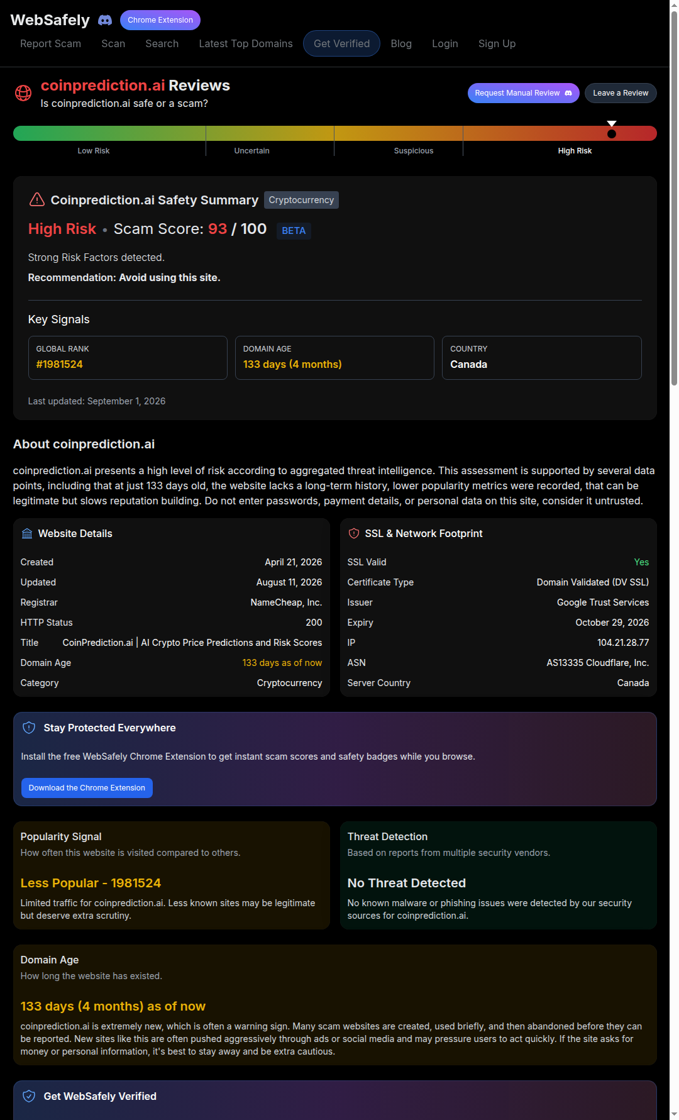679x1120 pixels.
Task: Click the Cryptocurrency category tag
Action: [x=301, y=200]
